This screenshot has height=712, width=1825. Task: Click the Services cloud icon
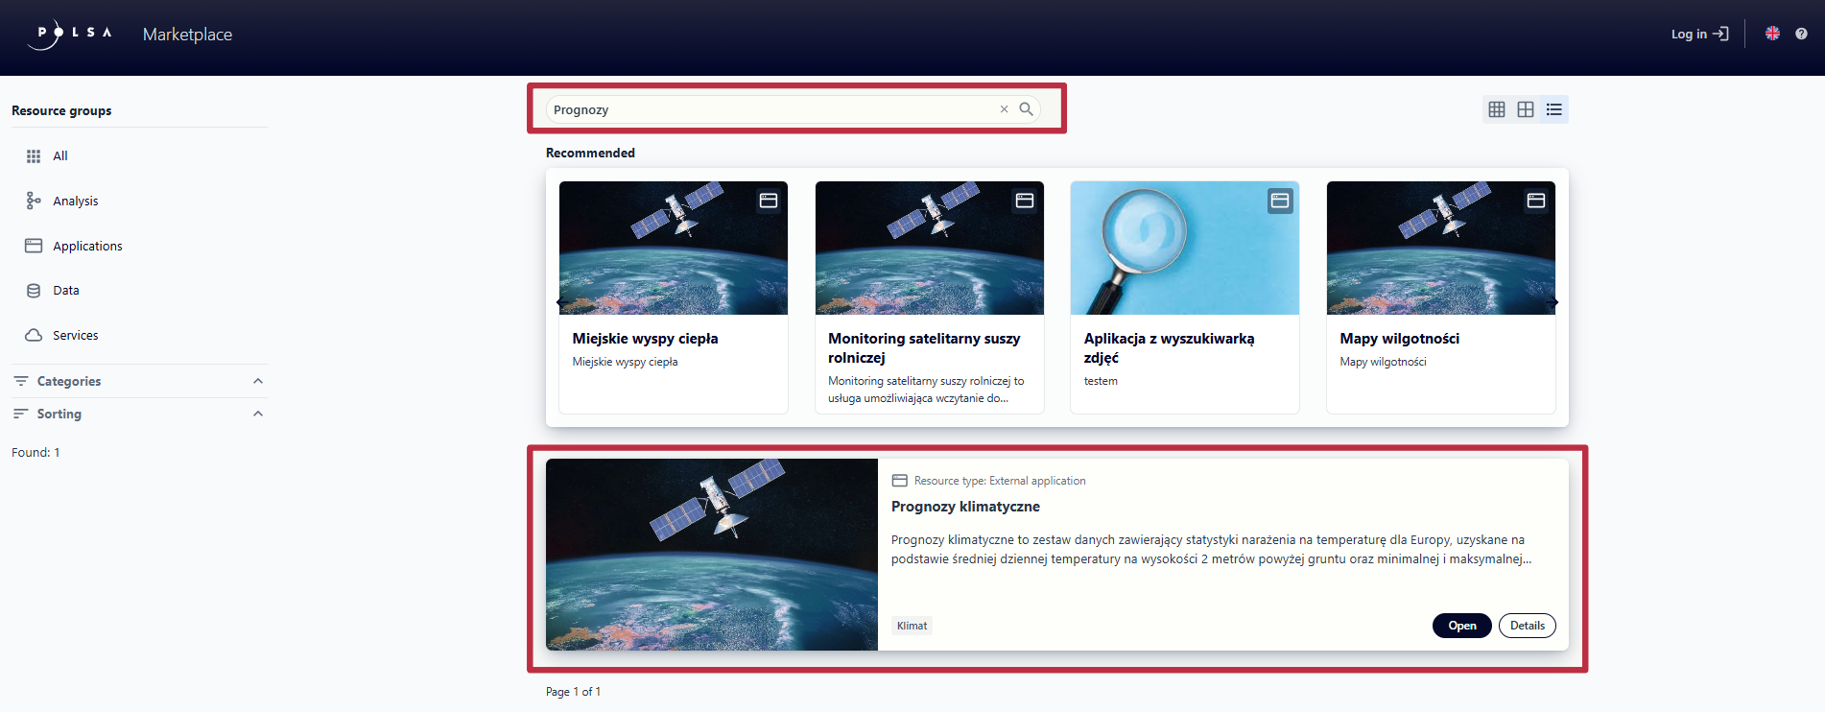click(x=34, y=335)
